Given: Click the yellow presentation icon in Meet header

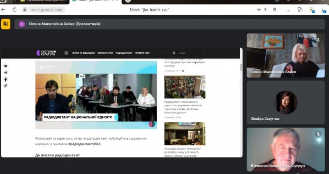Looking at the screenshot, I should pos(5,24).
